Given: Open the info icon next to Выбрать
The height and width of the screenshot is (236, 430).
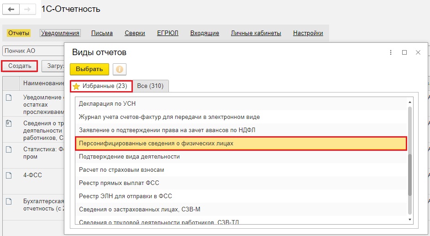Looking at the screenshot, I should pyautogui.click(x=120, y=69).
